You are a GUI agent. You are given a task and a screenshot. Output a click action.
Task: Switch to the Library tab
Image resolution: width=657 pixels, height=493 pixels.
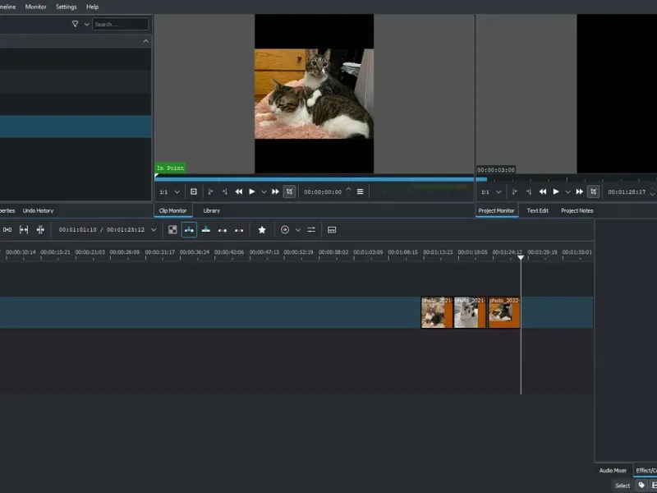[211, 210]
